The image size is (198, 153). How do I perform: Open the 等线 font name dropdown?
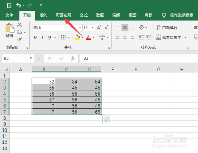point(80,28)
